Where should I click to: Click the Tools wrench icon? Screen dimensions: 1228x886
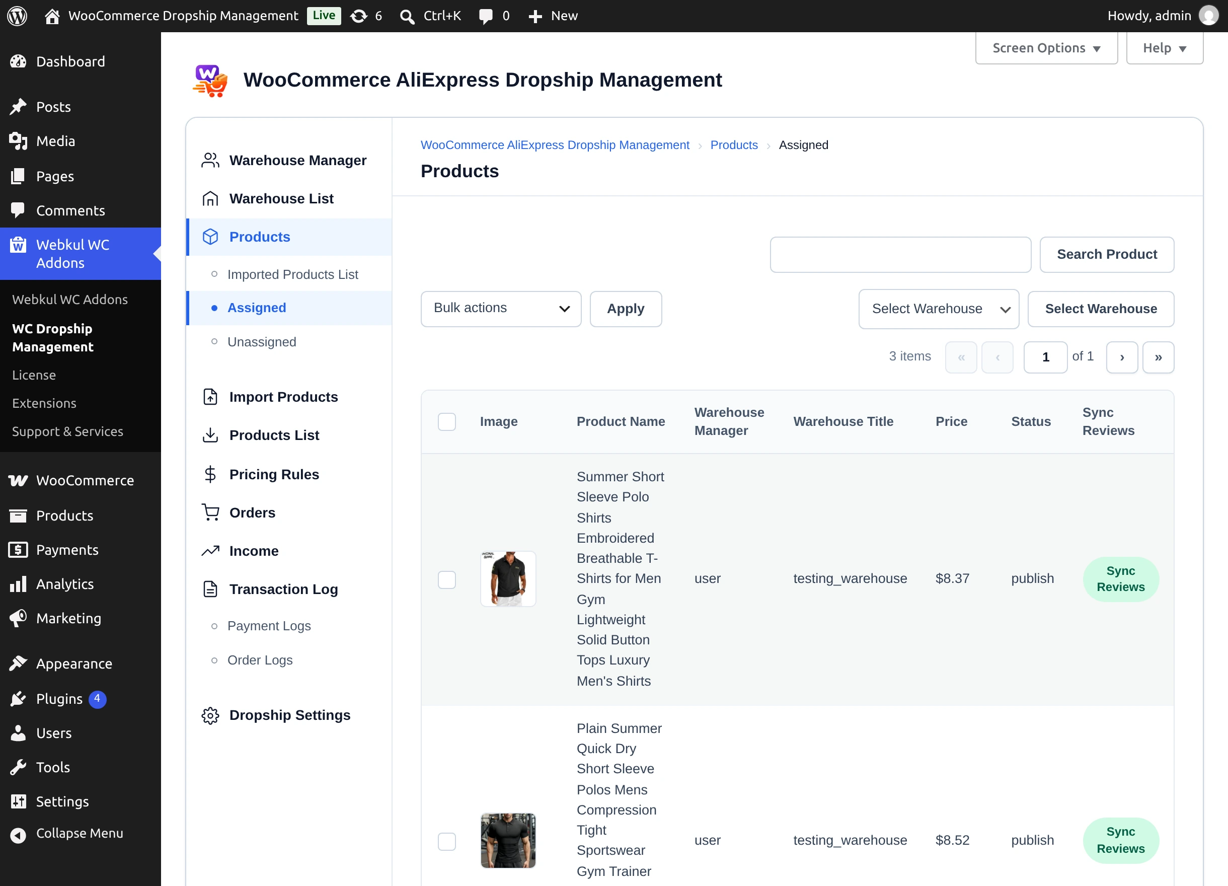tap(18, 767)
